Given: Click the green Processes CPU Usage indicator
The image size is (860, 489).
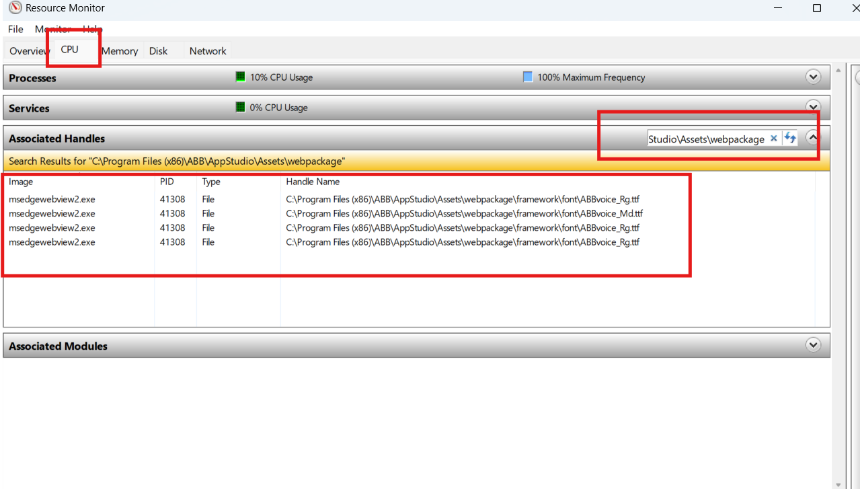Looking at the screenshot, I should pyautogui.click(x=240, y=77).
